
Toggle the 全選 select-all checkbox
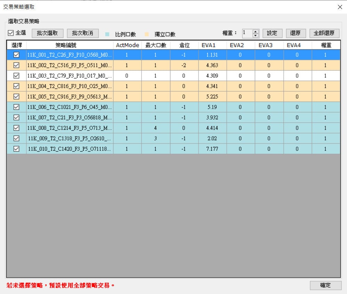coord(11,33)
